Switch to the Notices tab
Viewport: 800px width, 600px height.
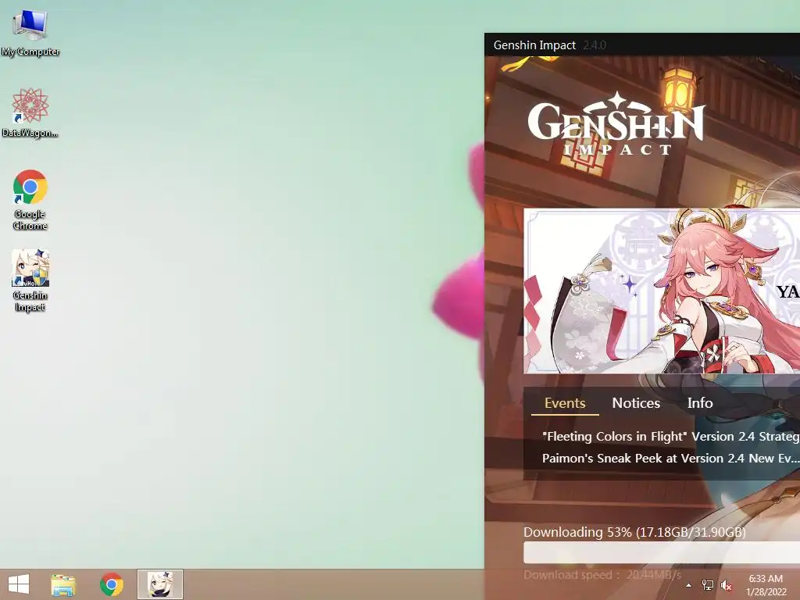636,403
